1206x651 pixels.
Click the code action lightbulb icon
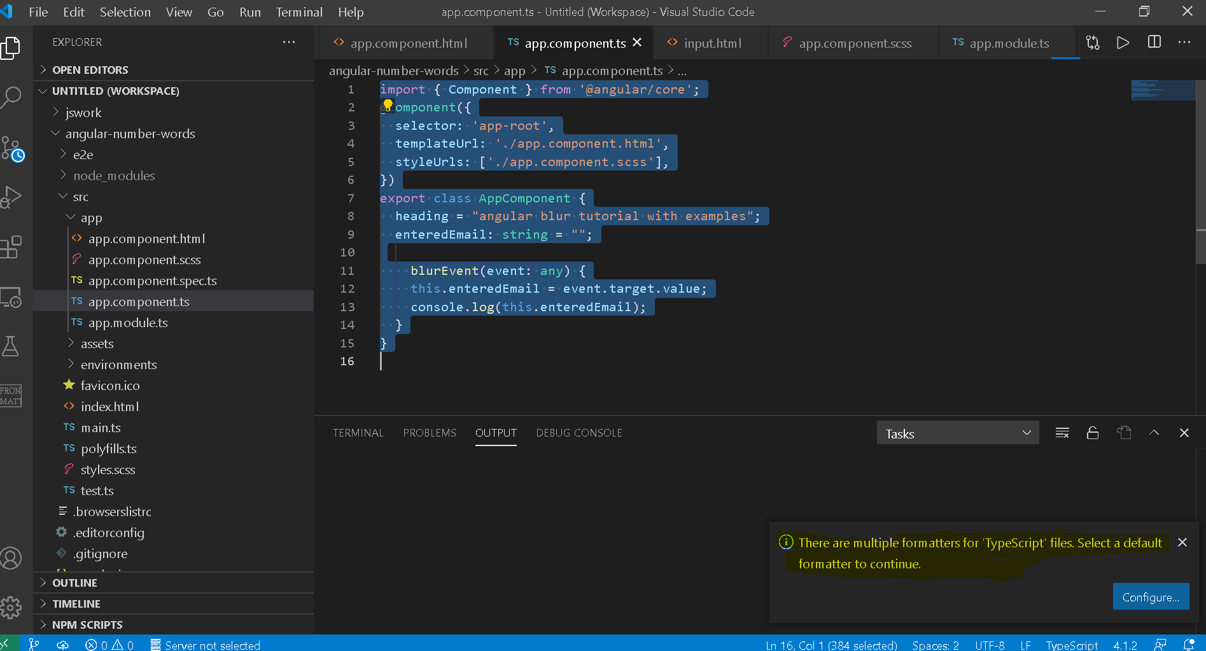click(388, 104)
